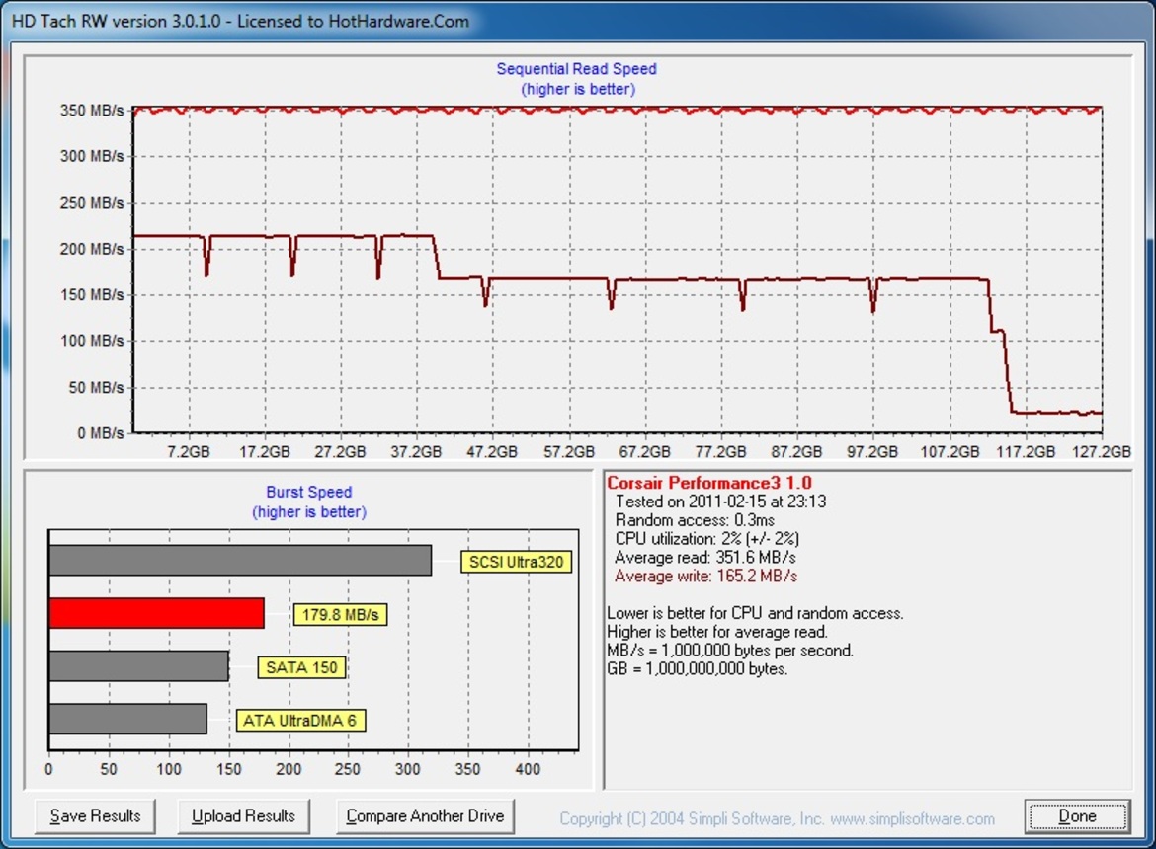Click Random access: 0.3ms text
This screenshot has height=849, width=1156.
pyautogui.click(x=695, y=520)
